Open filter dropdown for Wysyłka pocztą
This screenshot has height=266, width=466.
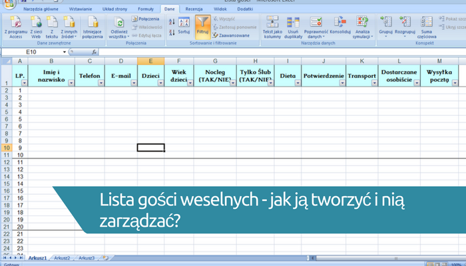[x=455, y=83]
